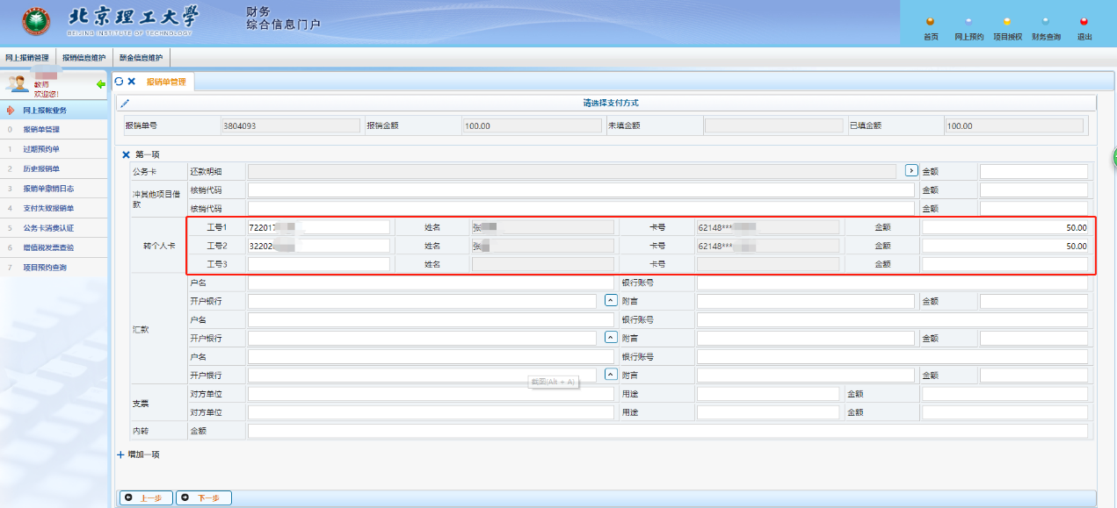Switch to the 酬金信息维护 menu
Image resolution: width=1117 pixels, height=508 pixels.
141,58
